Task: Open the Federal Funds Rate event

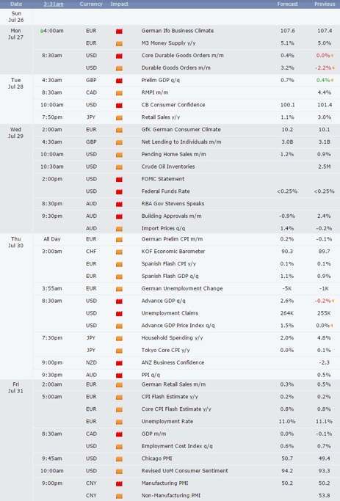Action: (165, 191)
